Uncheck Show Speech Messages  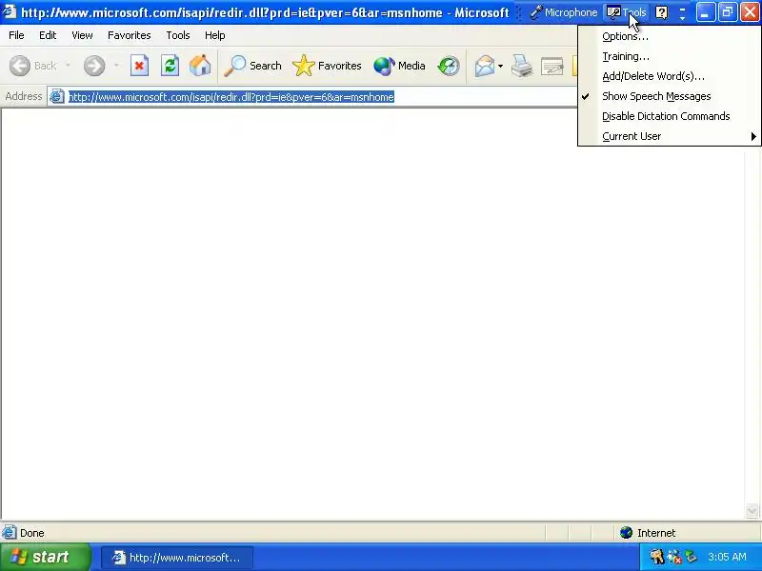click(670, 96)
